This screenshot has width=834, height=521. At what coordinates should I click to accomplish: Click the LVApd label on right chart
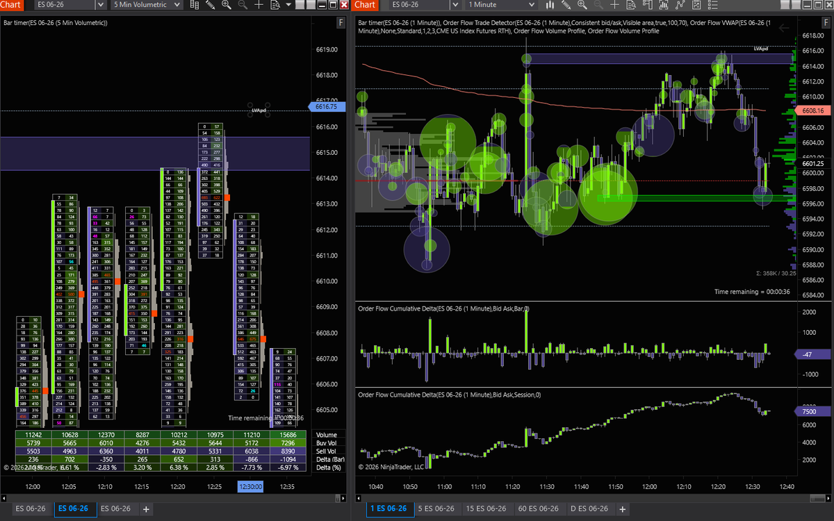coord(761,49)
